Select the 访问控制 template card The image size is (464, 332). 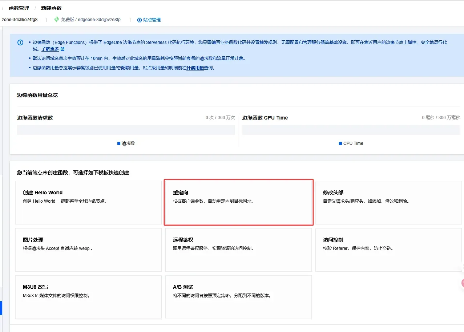388,250
